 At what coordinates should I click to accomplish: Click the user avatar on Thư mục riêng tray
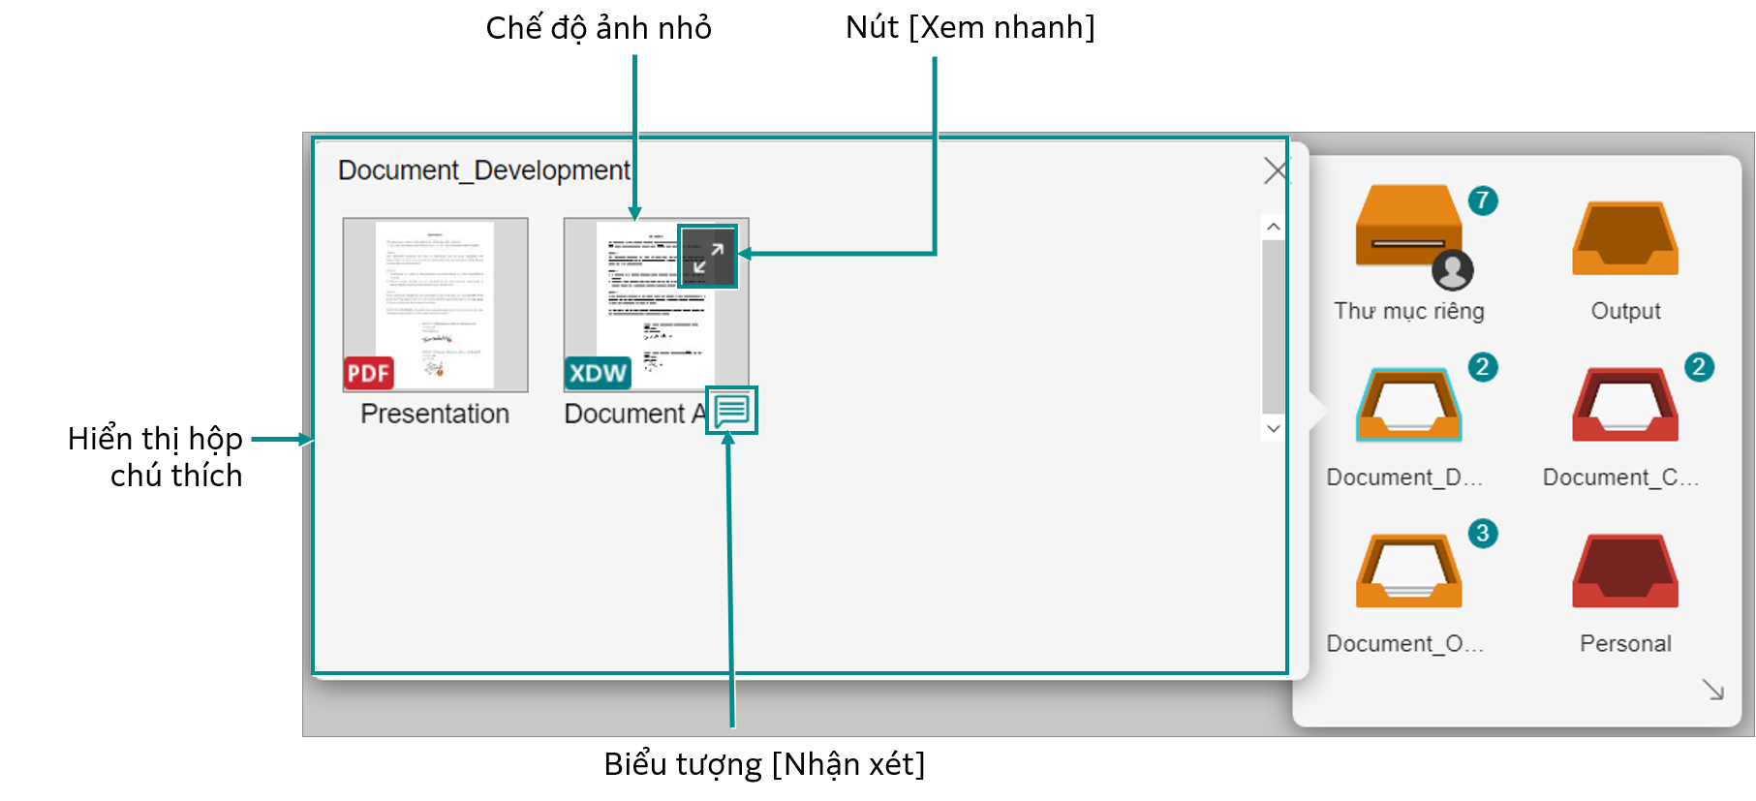click(1452, 269)
